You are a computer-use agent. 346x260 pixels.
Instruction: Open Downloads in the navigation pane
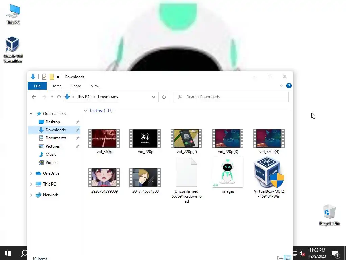(55, 130)
